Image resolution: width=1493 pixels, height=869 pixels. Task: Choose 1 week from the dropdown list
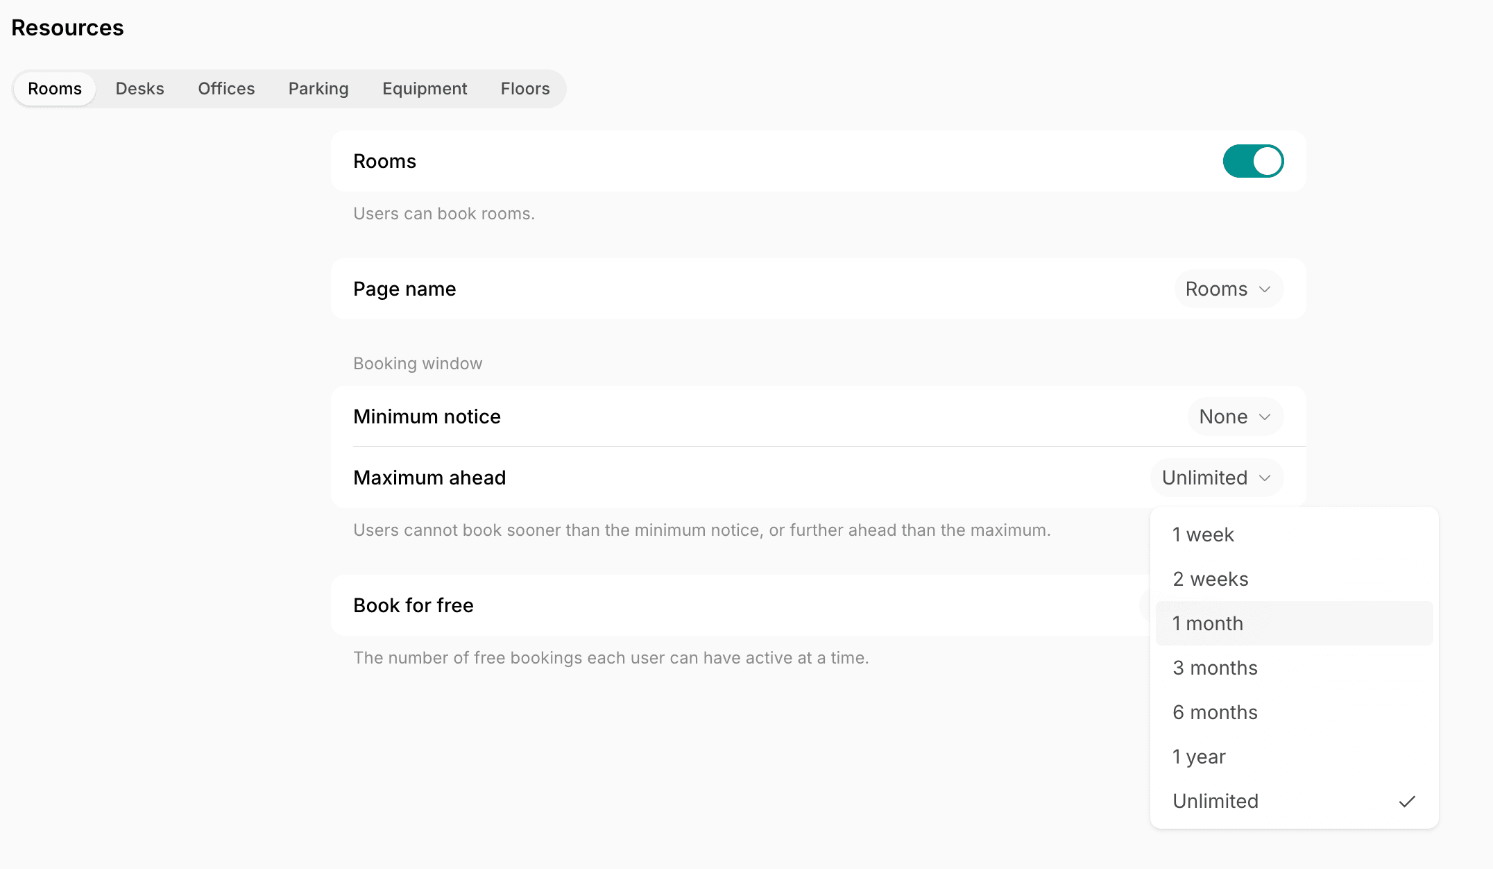(1294, 534)
